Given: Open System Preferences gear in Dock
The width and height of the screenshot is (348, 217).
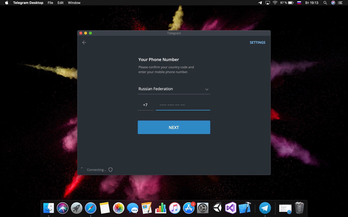Looking at the screenshot, I should click(203, 208).
